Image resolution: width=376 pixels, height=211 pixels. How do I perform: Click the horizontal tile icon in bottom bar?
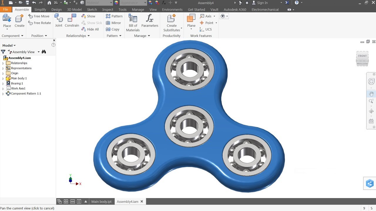pyautogui.click(x=73, y=201)
